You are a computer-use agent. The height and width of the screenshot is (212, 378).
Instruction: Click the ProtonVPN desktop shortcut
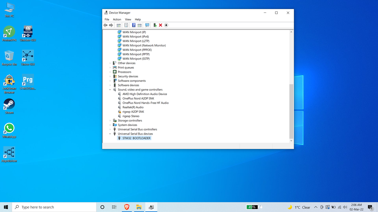point(9,34)
